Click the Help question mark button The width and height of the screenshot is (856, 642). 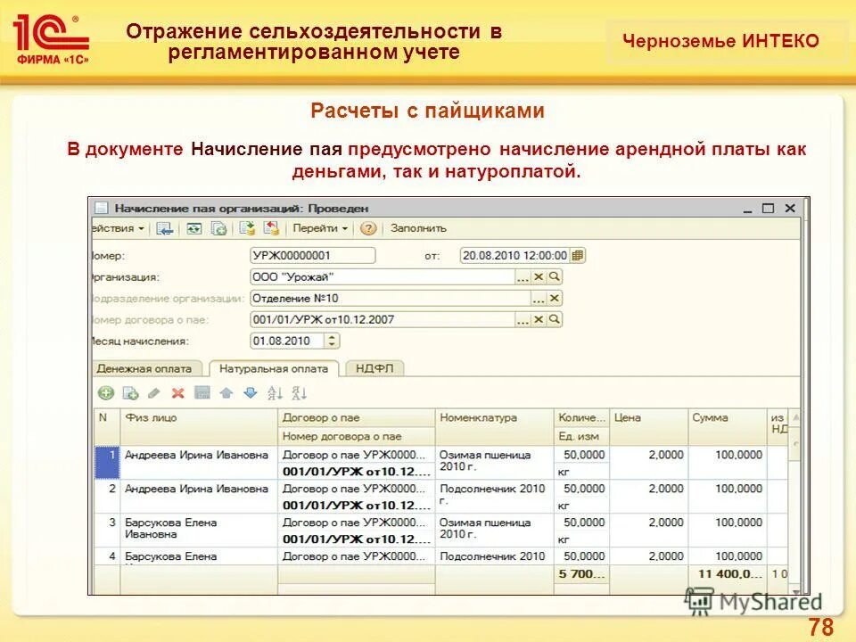(x=368, y=228)
